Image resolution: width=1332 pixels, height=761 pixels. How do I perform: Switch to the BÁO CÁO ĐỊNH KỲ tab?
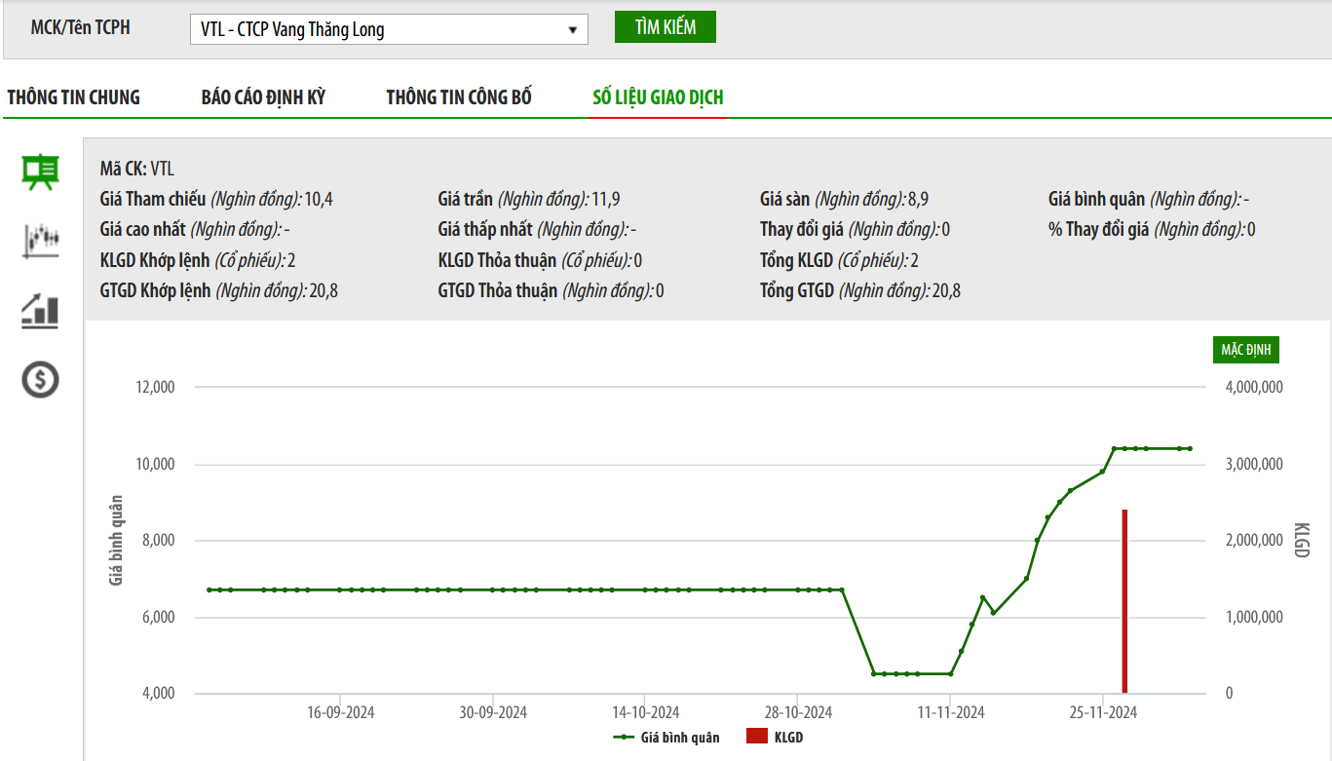coord(263,97)
